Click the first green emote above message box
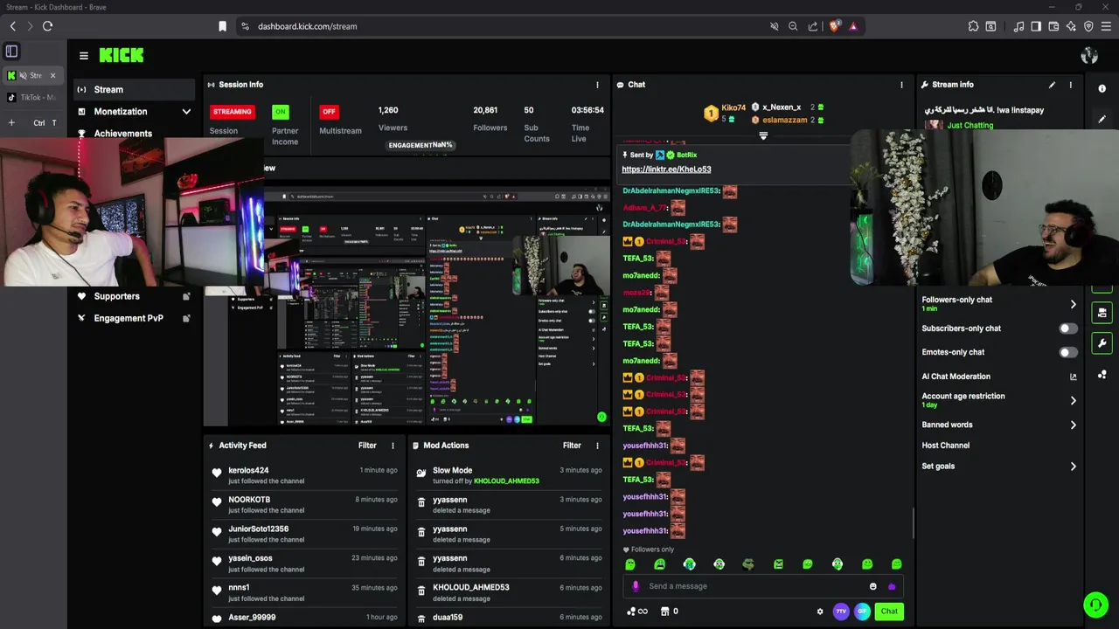This screenshot has height=629, width=1119. click(x=630, y=564)
